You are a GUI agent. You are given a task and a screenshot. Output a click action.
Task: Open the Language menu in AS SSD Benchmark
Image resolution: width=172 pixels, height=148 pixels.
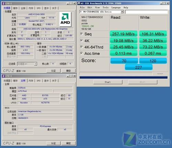tap(116, 8)
